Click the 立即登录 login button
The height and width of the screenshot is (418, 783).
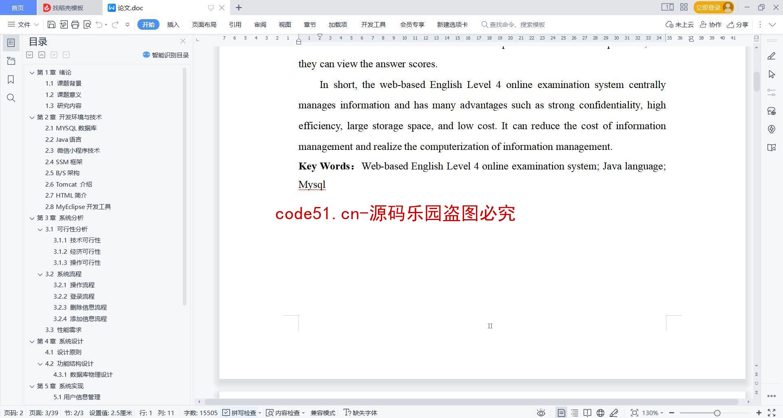[713, 7]
